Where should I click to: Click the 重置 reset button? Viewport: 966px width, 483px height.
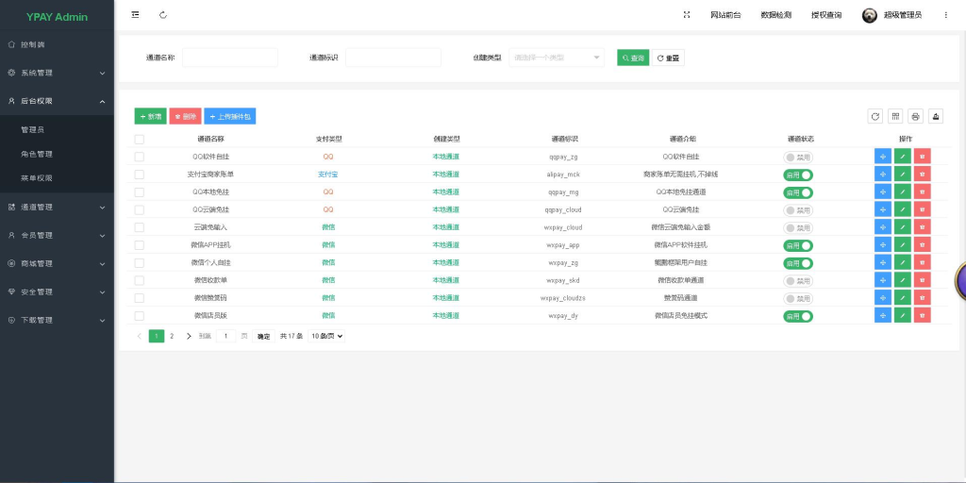point(669,58)
